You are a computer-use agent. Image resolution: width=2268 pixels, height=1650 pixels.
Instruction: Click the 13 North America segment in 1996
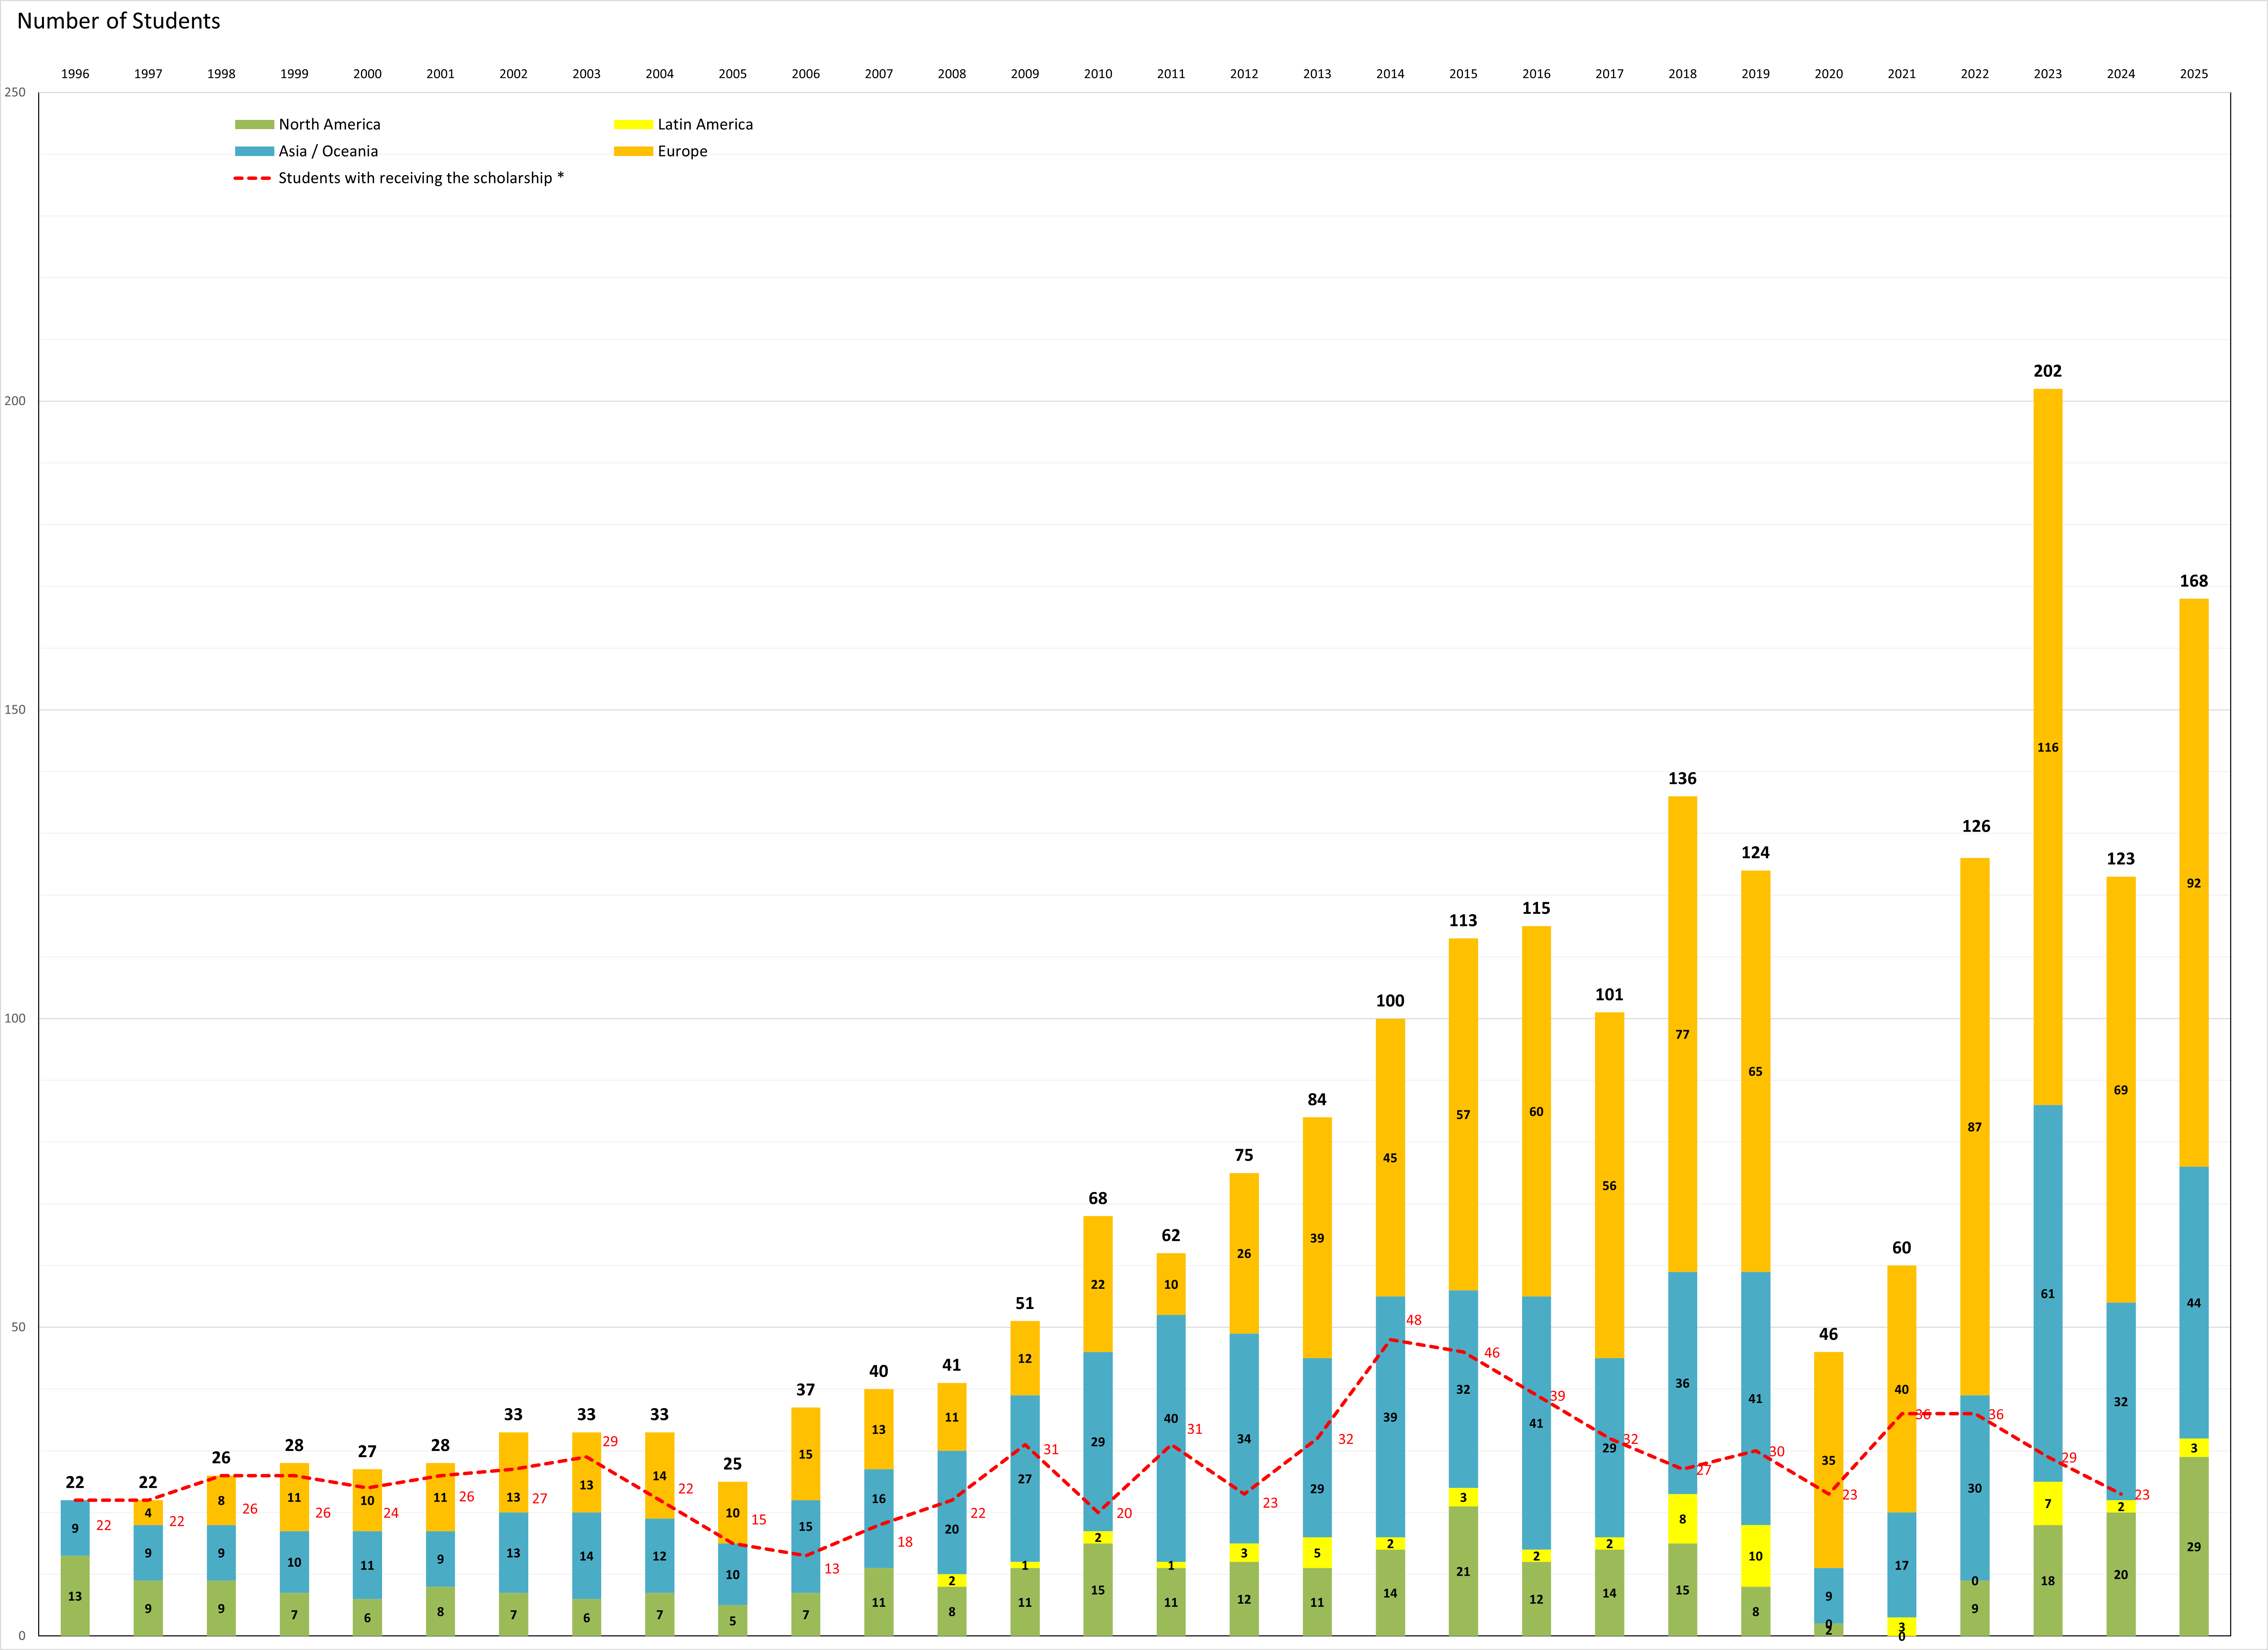pos(75,1596)
